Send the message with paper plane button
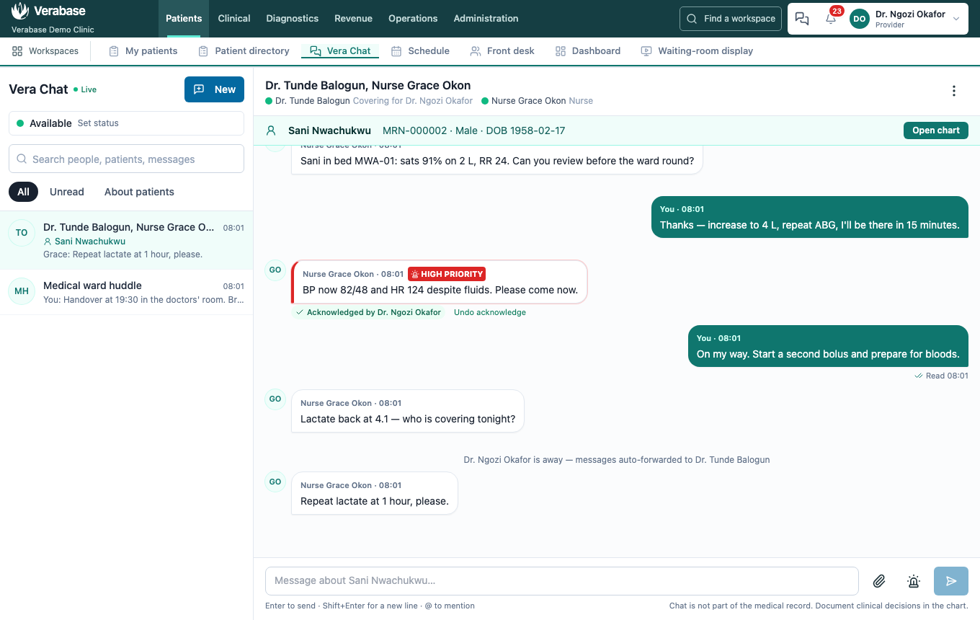 951,581
